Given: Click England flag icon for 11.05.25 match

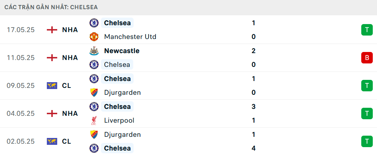Looking at the screenshot, I should [52, 58].
